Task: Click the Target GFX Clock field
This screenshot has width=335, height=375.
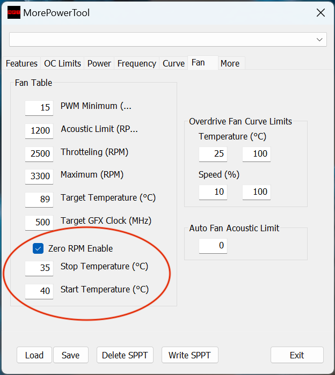Action: pyautogui.click(x=39, y=223)
